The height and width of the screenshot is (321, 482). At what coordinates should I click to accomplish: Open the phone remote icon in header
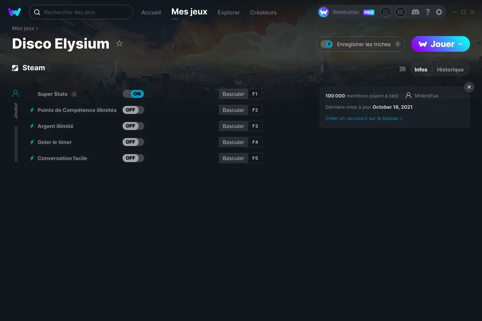(x=386, y=12)
